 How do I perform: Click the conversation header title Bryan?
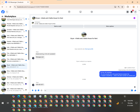click(50, 18)
